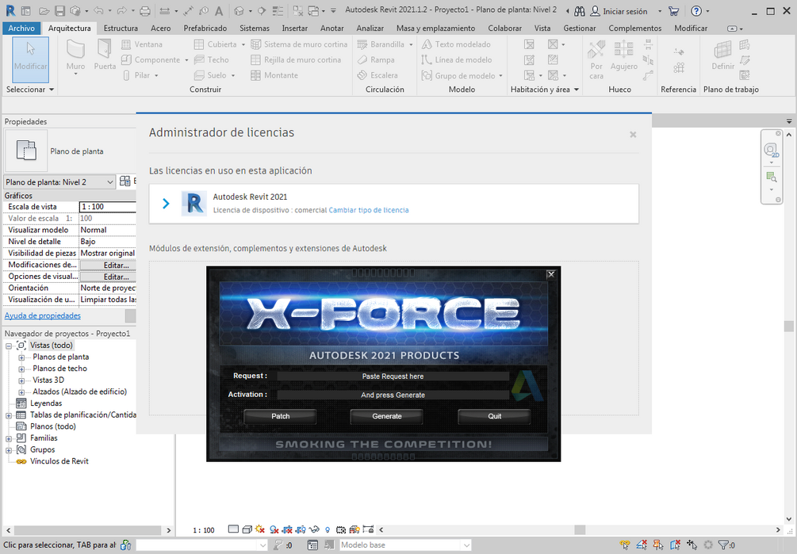
Task: Click the Puerta door tool icon
Action: [x=104, y=51]
